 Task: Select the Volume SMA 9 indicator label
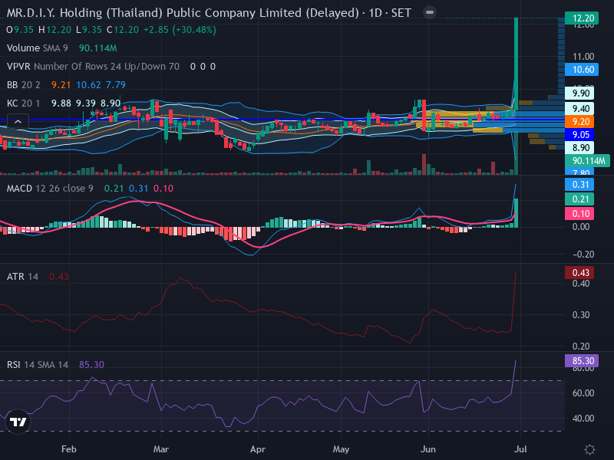(37, 48)
